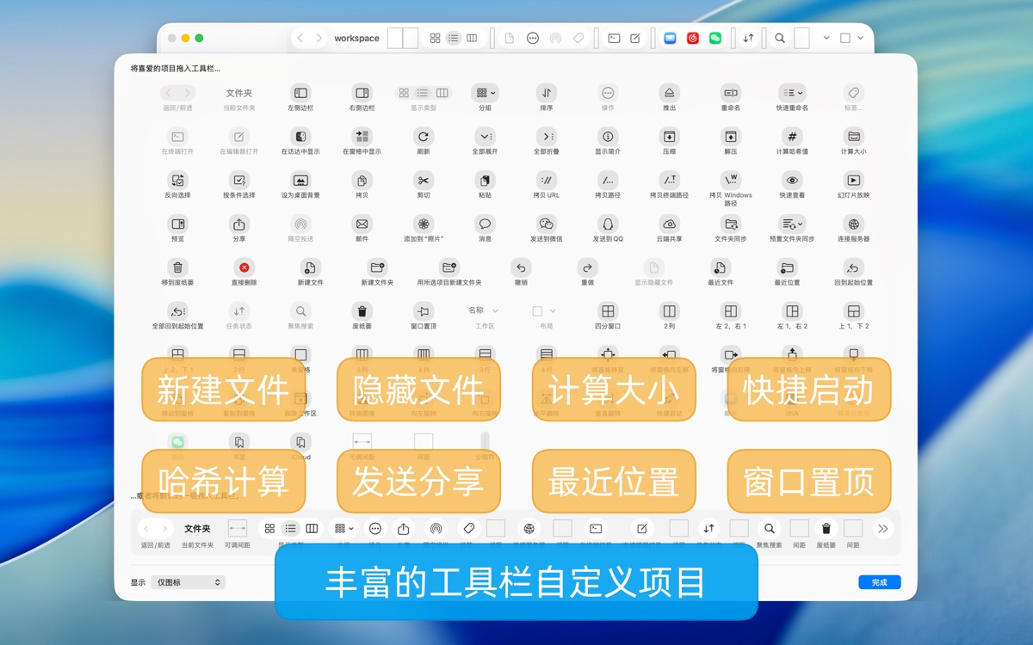Image resolution: width=1033 pixels, height=645 pixels.
Task: Click the 分隔符 separator bar item
Action: pyautogui.click(x=485, y=442)
